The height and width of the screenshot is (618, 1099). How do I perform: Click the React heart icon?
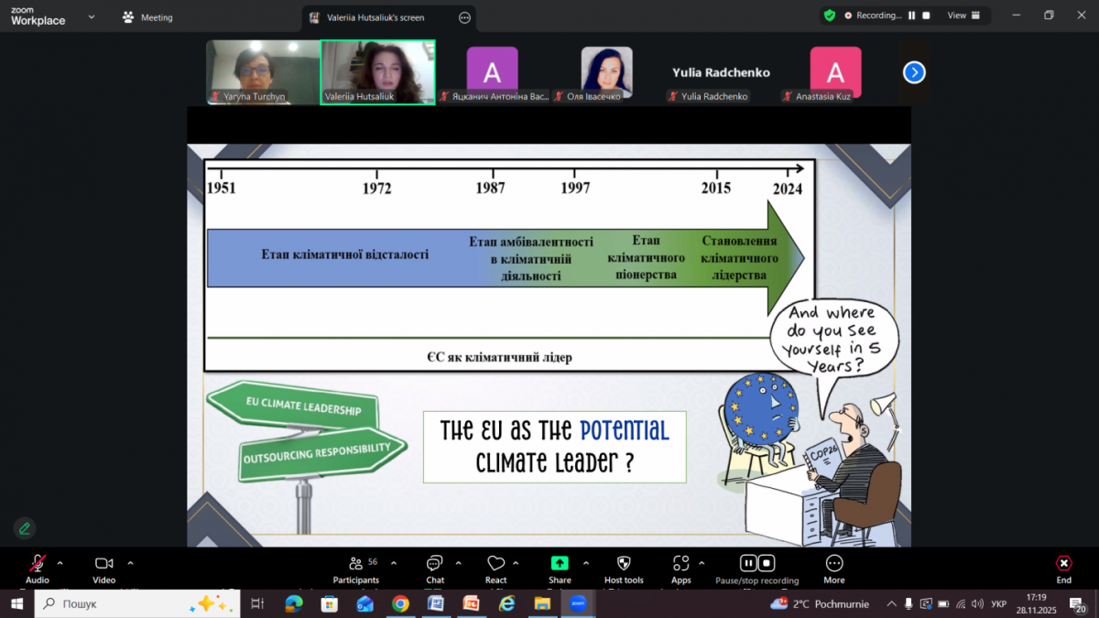495,563
